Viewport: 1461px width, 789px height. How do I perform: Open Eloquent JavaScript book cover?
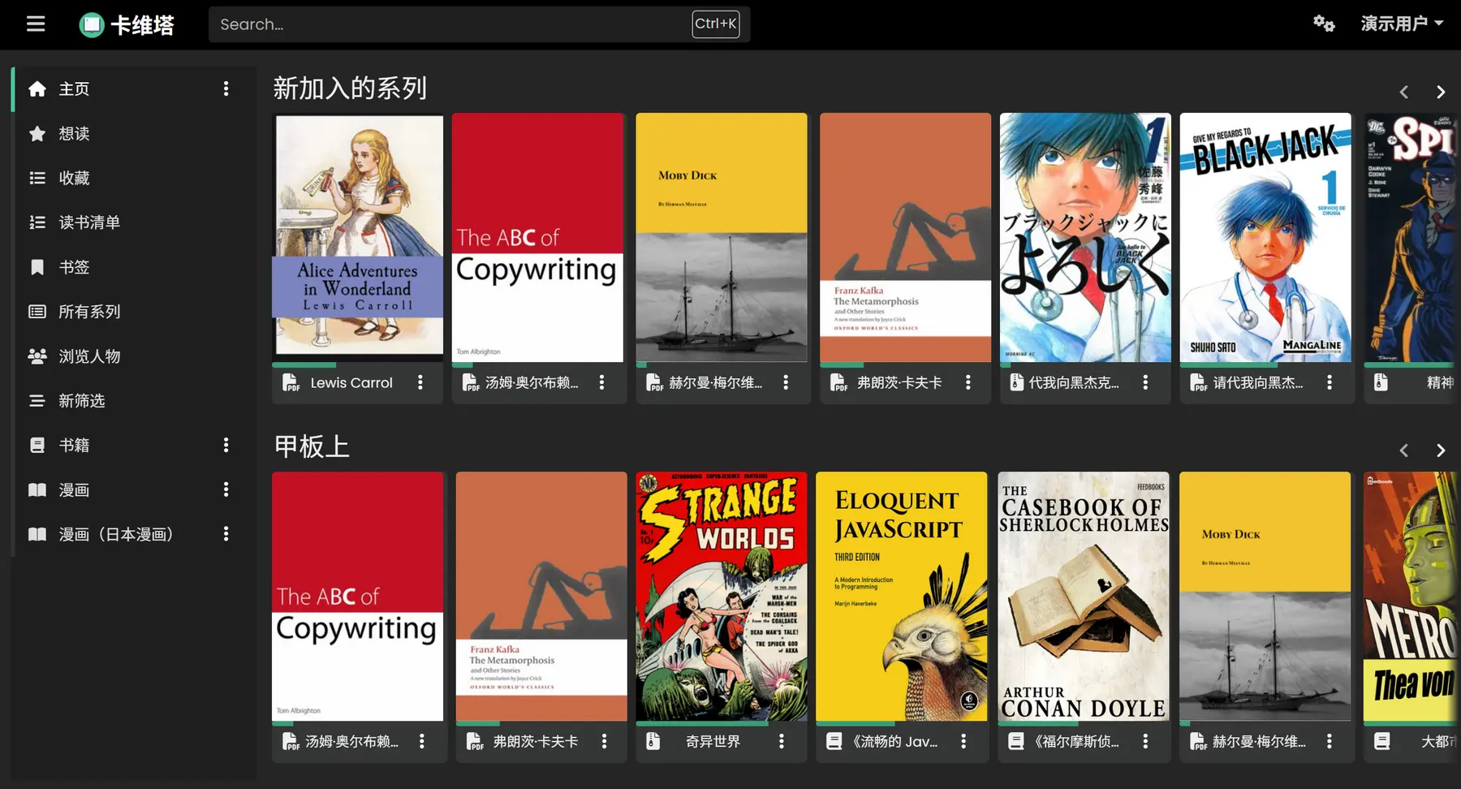point(902,596)
